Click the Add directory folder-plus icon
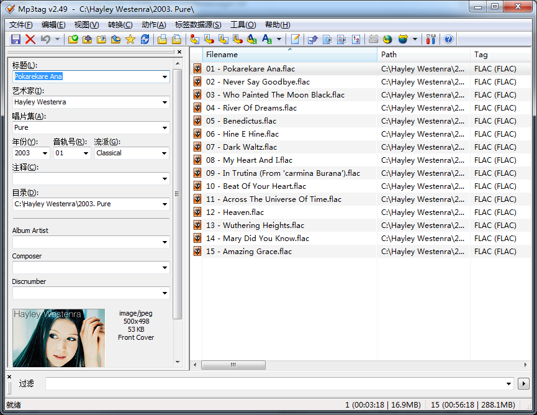The image size is (537, 415). [88, 39]
